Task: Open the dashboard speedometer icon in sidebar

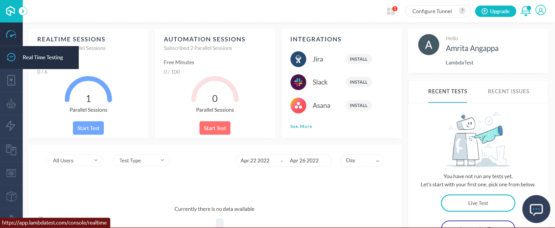Action: 11,34
